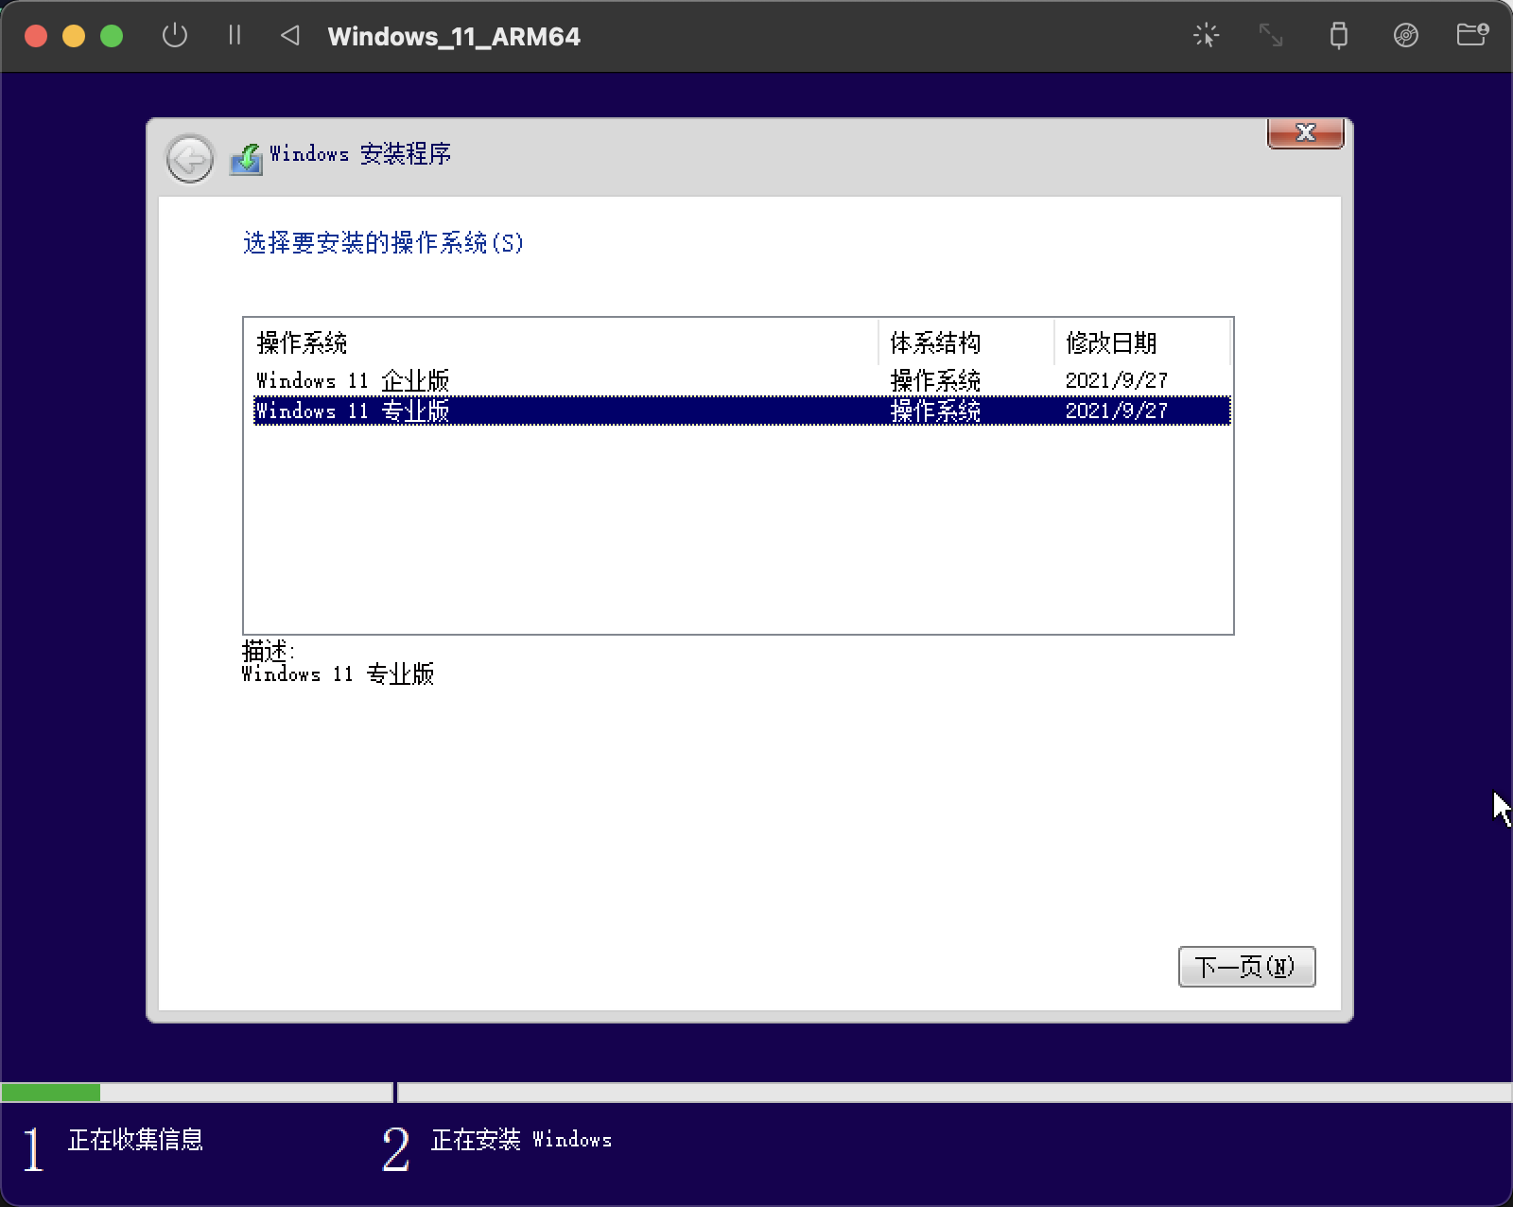Click the 修改日期 column header
Image resolution: width=1513 pixels, height=1207 pixels.
(x=1112, y=342)
